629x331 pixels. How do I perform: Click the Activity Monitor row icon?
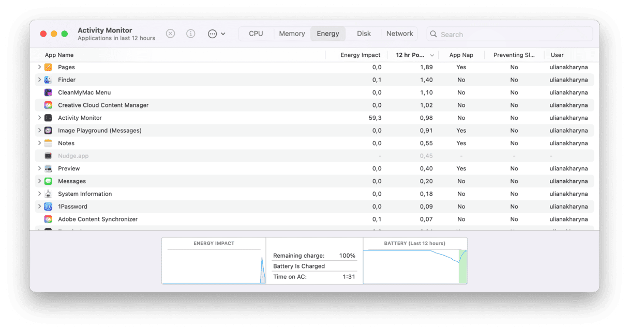coord(48,118)
